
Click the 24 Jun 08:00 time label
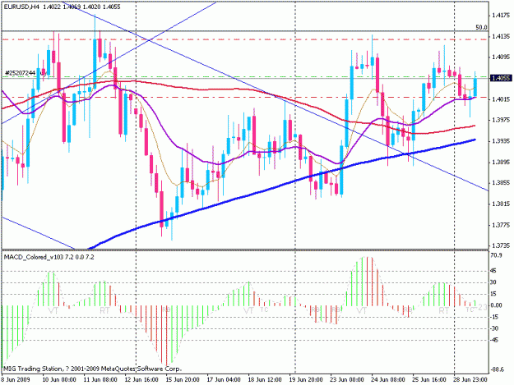388,379
